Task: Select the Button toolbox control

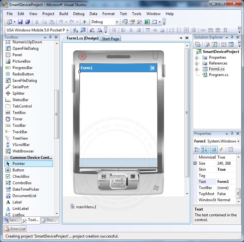Action: coord(18,170)
